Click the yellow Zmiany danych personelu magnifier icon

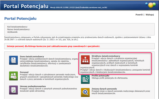(x=85, y=92)
